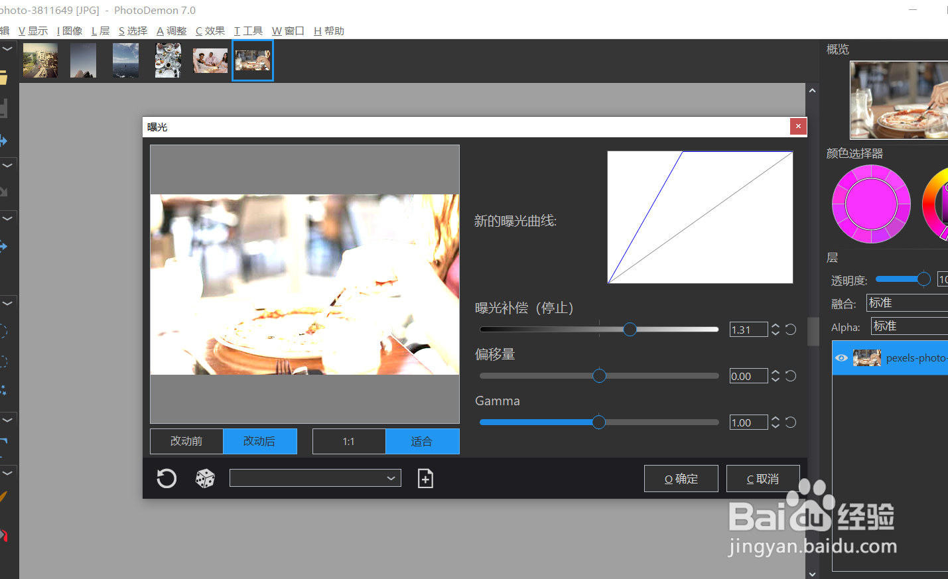Select the fourth image thumbnail in the strip
The height and width of the screenshot is (579, 948).
tap(168, 60)
